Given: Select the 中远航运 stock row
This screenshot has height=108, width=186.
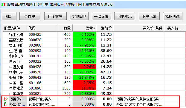Looking at the screenshot, I should (x=94, y=67).
